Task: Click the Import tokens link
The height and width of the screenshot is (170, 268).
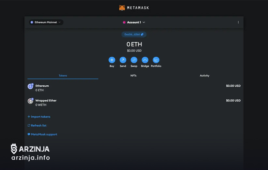Action: pos(39,117)
